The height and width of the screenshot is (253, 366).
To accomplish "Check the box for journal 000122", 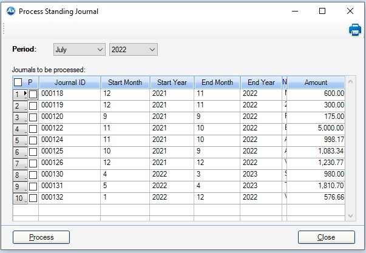I will (33, 129).
